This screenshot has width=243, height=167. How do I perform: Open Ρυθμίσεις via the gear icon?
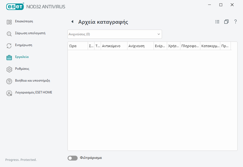click(x=9, y=69)
